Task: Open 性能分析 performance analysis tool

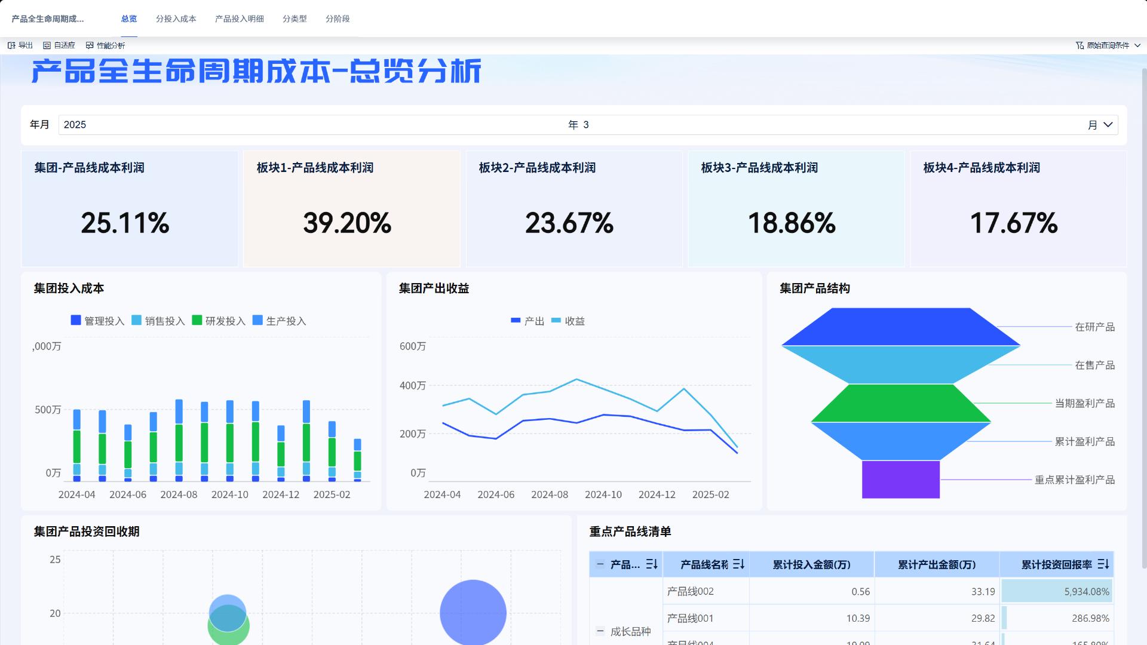Action: pos(90,45)
